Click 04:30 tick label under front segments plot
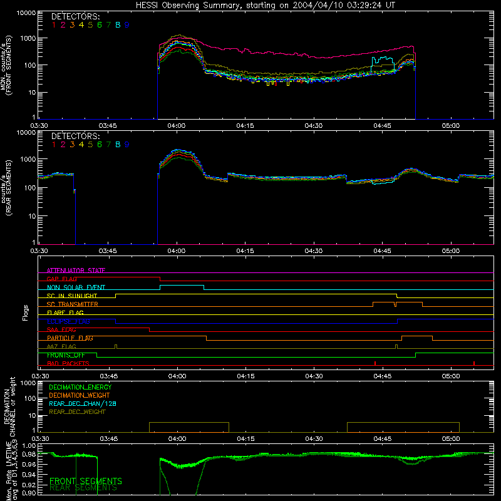The width and height of the screenshot is (501, 501). (314, 126)
